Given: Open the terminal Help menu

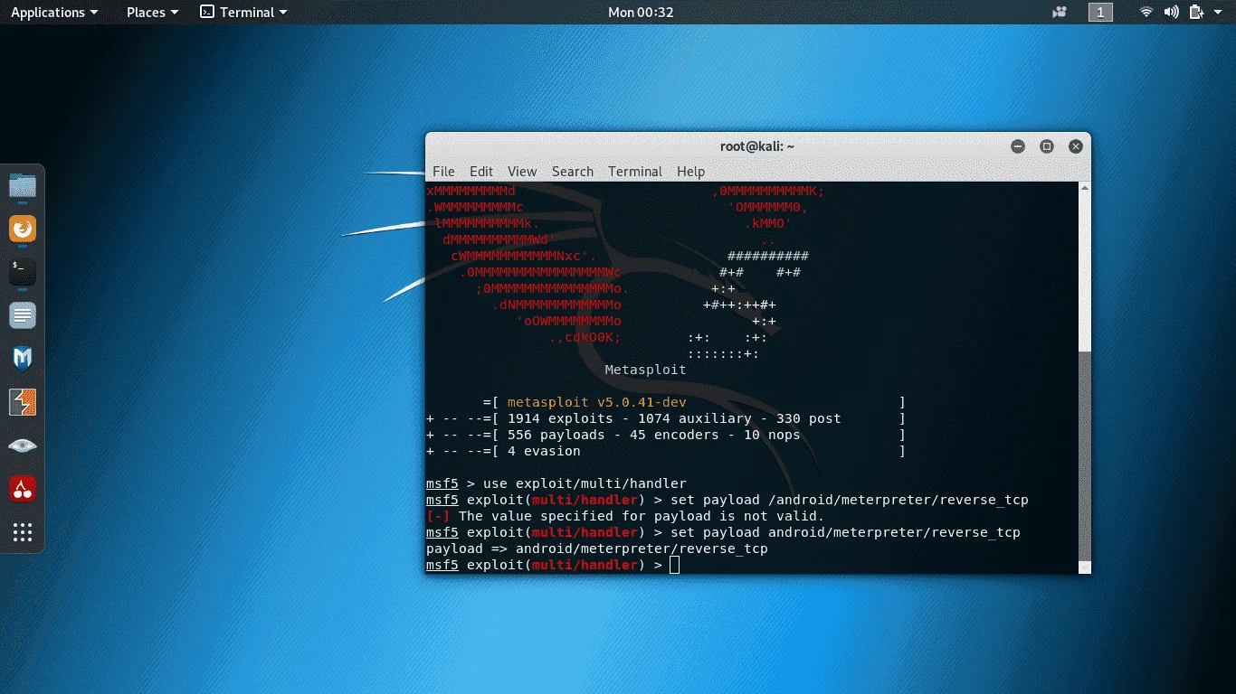Looking at the screenshot, I should [690, 171].
